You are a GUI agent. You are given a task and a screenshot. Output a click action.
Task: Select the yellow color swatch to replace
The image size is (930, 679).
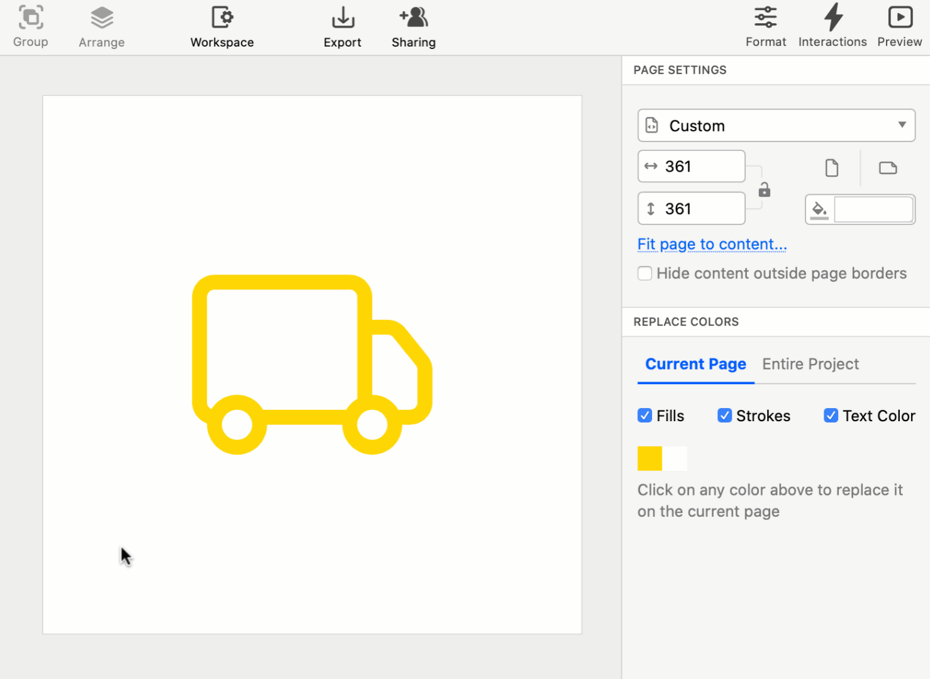(649, 458)
